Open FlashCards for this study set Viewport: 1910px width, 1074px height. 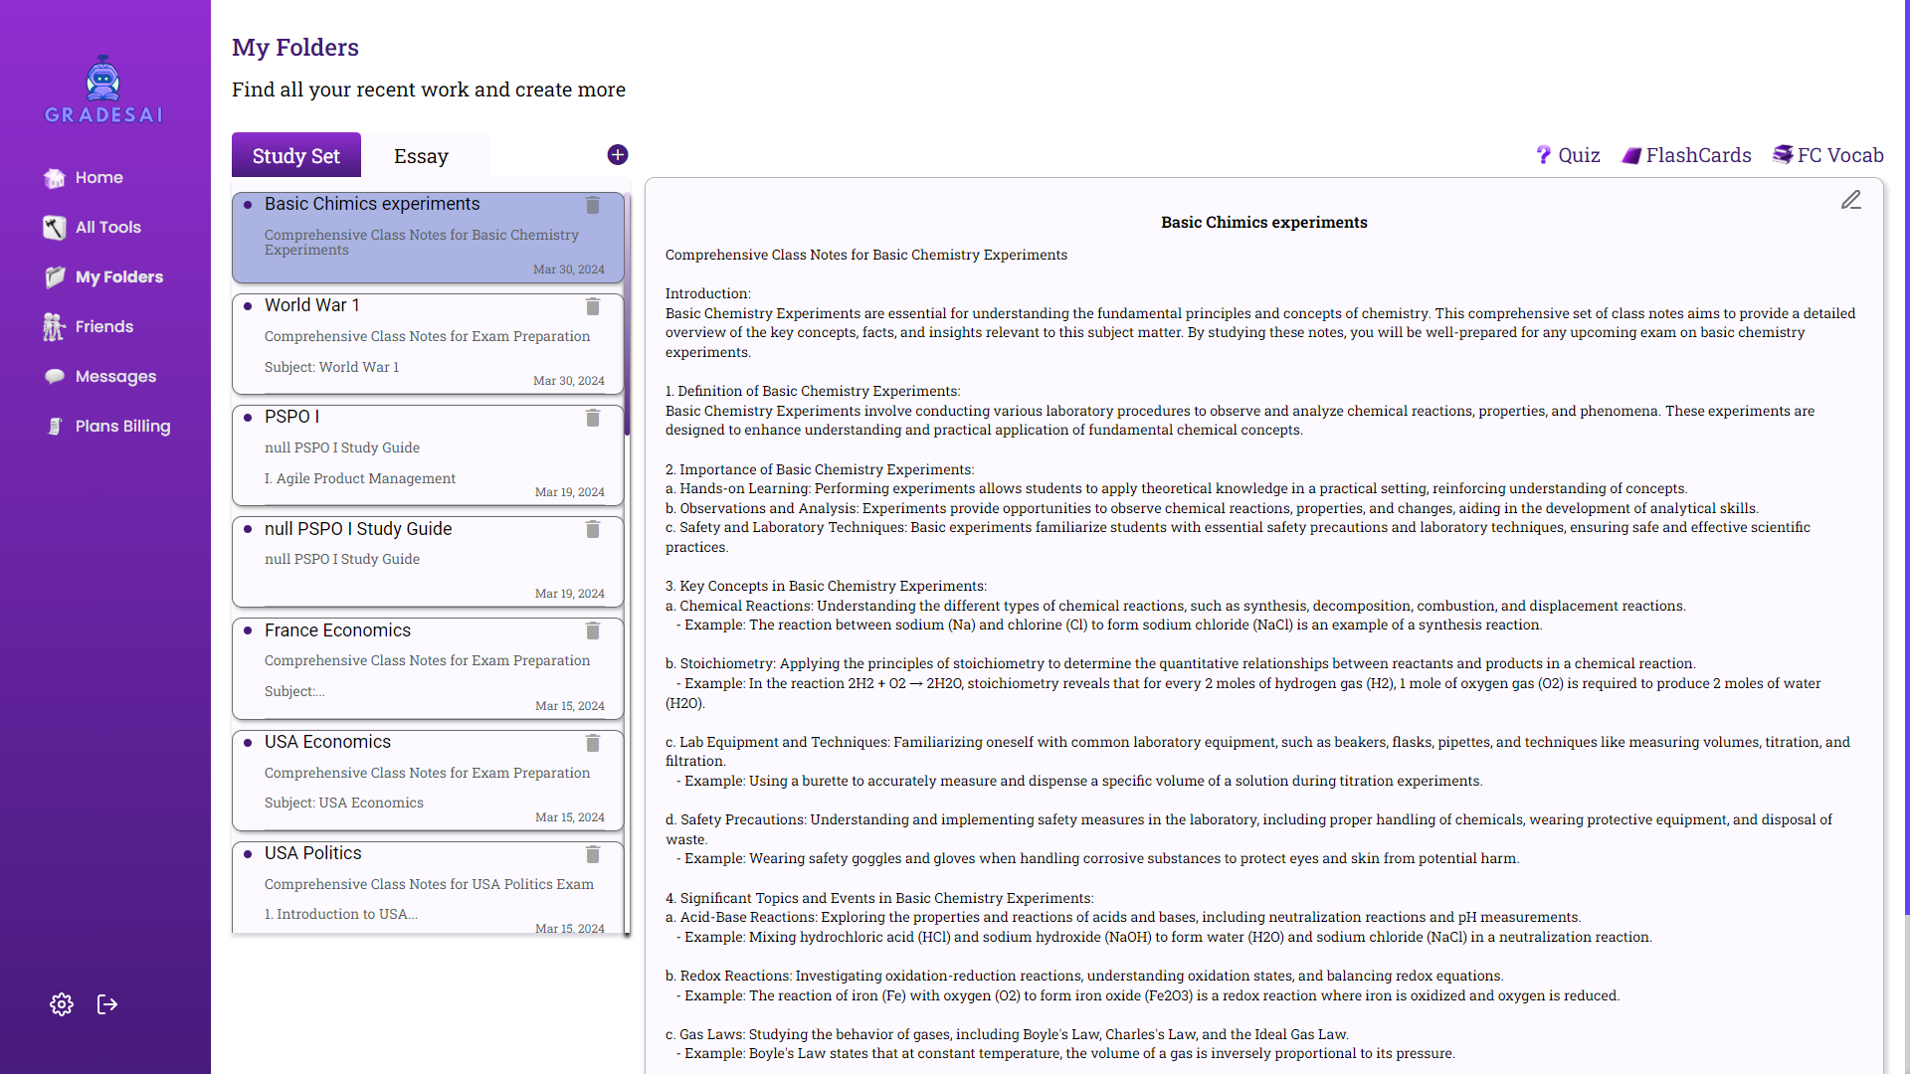(x=1687, y=155)
